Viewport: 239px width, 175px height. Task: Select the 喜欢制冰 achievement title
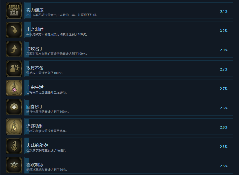tap(35, 165)
